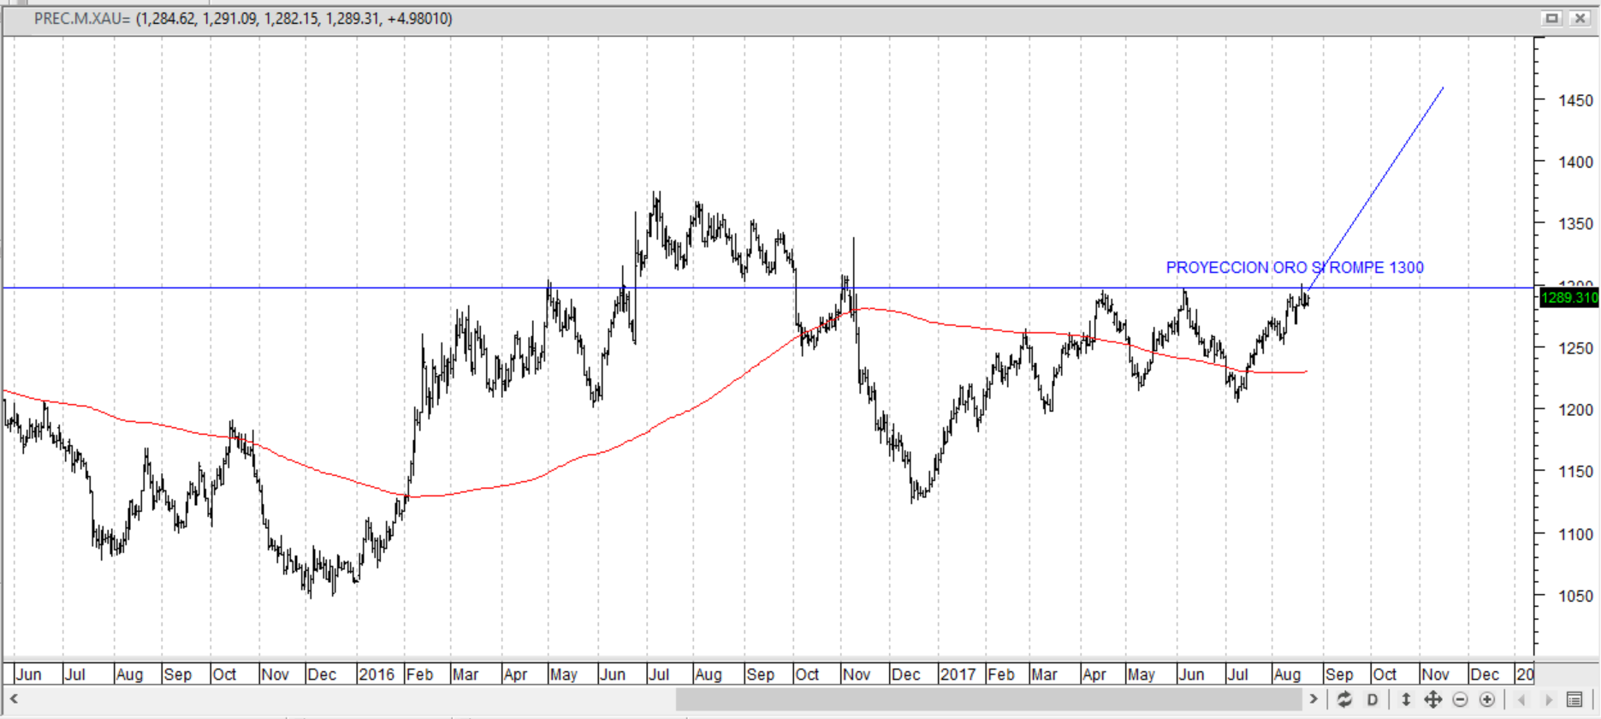1601x719 pixels.
Task: Maximize the chart panel
Action: (x=1551, y=18)
